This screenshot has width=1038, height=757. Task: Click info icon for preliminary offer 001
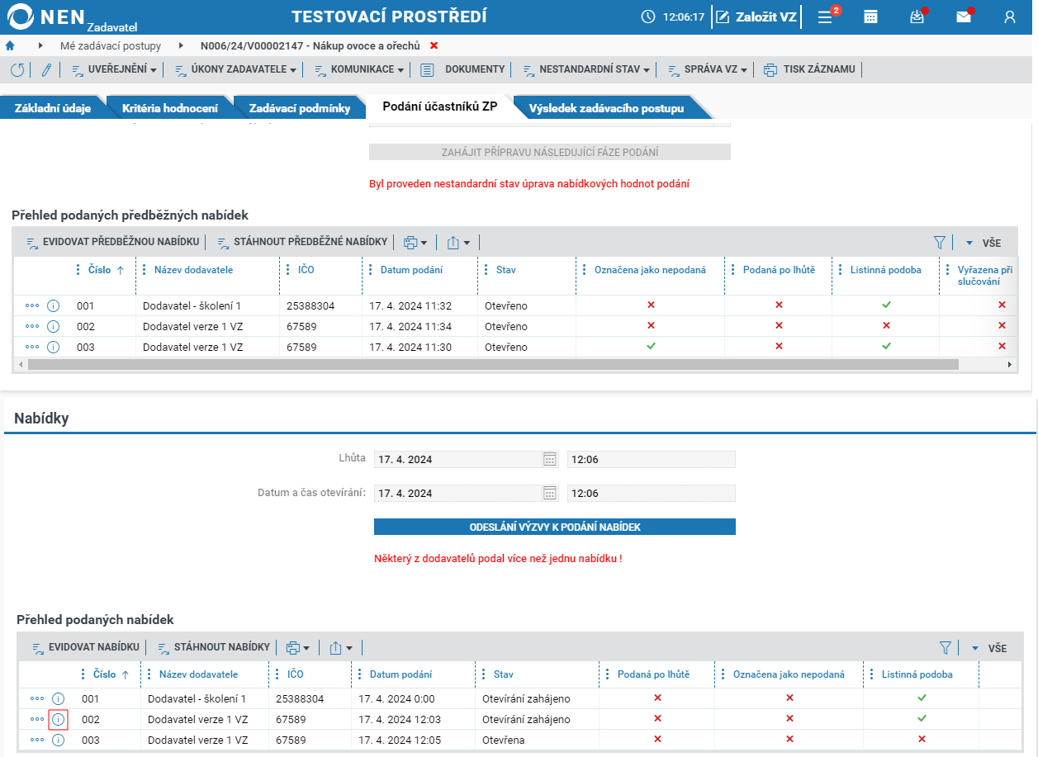click(54, 305)
